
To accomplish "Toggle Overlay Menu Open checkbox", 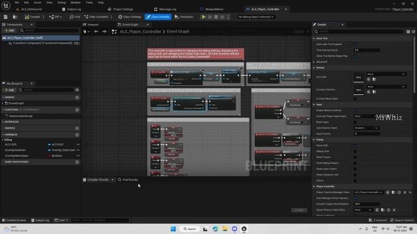I will tap(355, 99).
